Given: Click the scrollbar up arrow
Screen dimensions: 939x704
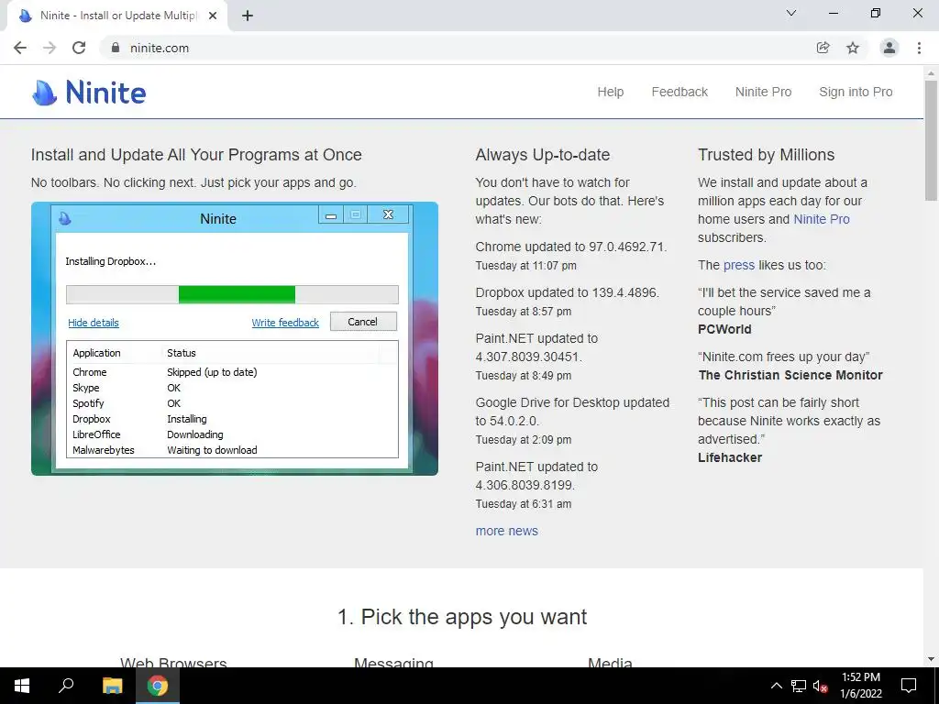Looking at the screenshot, I should [x=931, y=73].
